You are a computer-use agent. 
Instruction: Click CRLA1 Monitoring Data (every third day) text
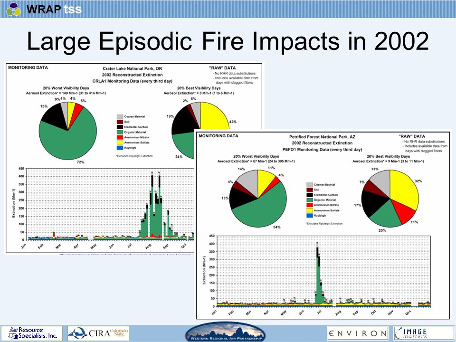point(133,81)
